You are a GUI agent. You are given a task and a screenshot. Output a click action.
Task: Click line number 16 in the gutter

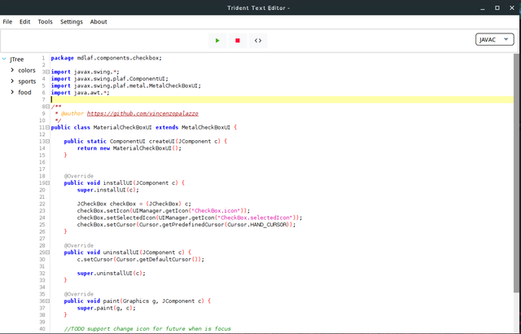click(42, 162)
